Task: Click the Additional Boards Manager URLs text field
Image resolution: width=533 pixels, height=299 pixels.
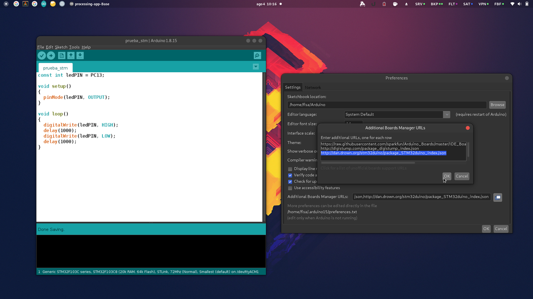Action: point(421,197)
